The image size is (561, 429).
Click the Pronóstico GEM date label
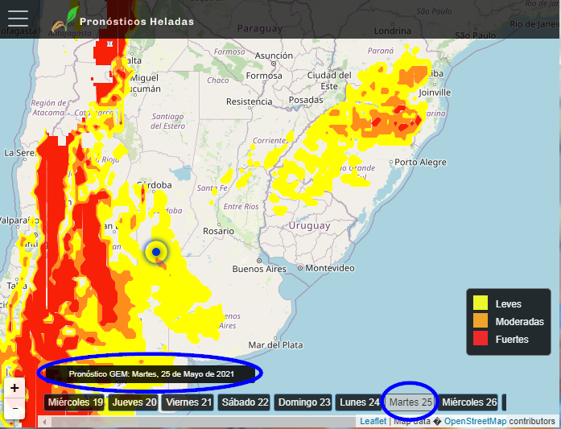coord(151,374)
